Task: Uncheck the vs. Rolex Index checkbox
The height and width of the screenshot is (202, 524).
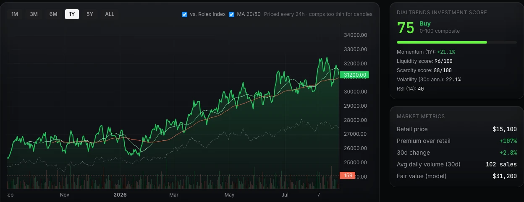Action: click(x=184, y=14)
